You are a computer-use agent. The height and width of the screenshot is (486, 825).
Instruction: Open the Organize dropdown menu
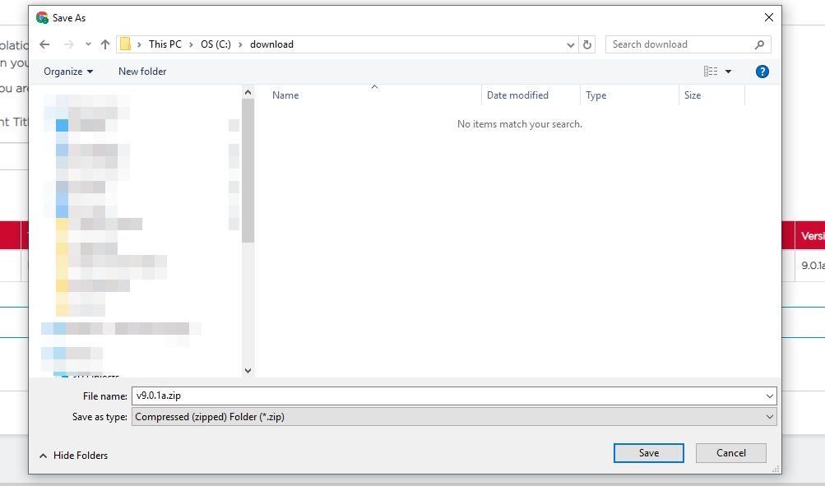(x=67, y=71)
